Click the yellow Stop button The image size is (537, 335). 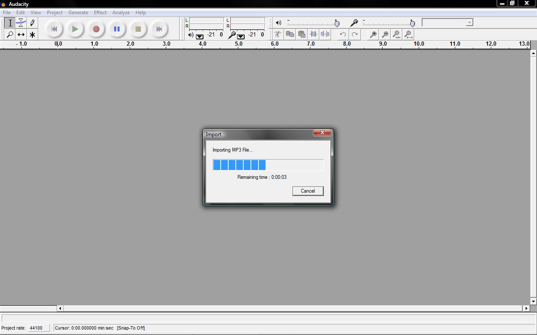click(138, 29)
